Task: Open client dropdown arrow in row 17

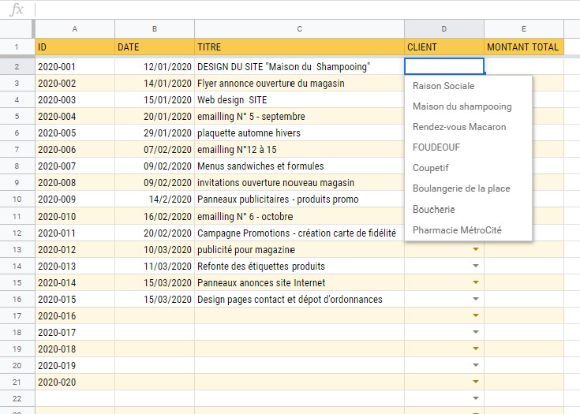Action: point(476,315)
